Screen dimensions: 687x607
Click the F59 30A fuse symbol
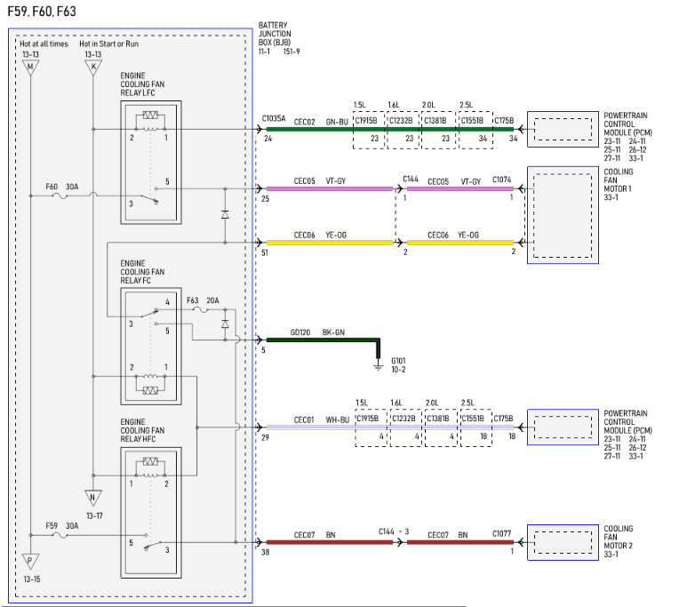[x=60, y=535]
